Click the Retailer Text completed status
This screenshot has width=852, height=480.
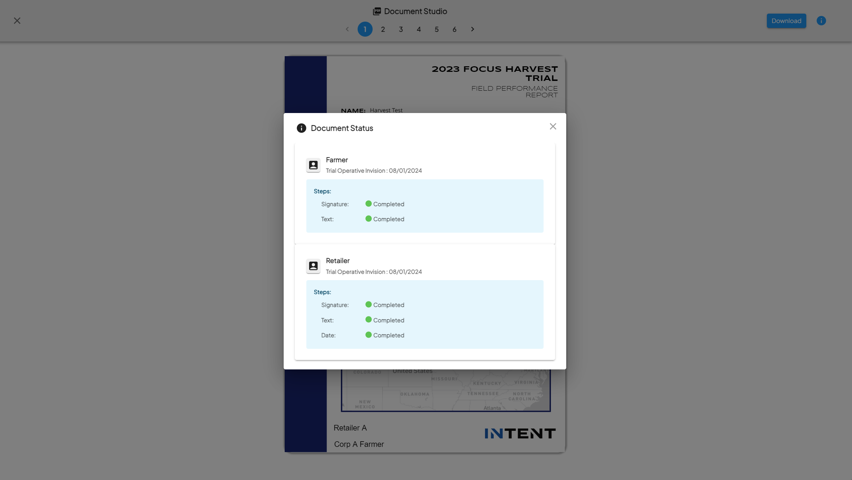(385, 320)
